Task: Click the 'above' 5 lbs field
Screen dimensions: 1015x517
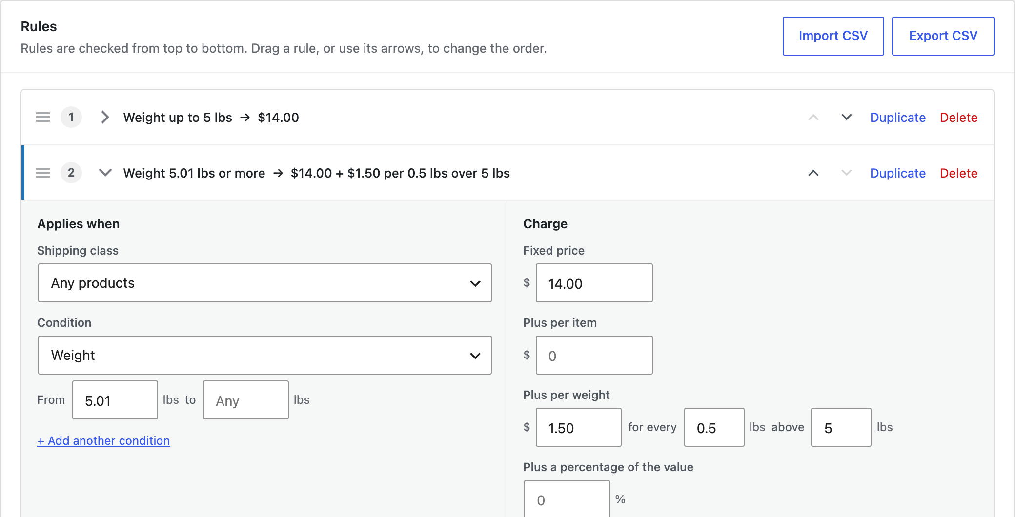Action: tap(841, 427)
